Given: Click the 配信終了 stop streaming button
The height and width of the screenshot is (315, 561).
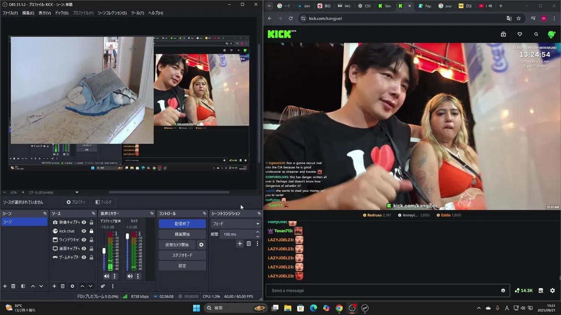Looking at the screenshot, I should (182, 224).
